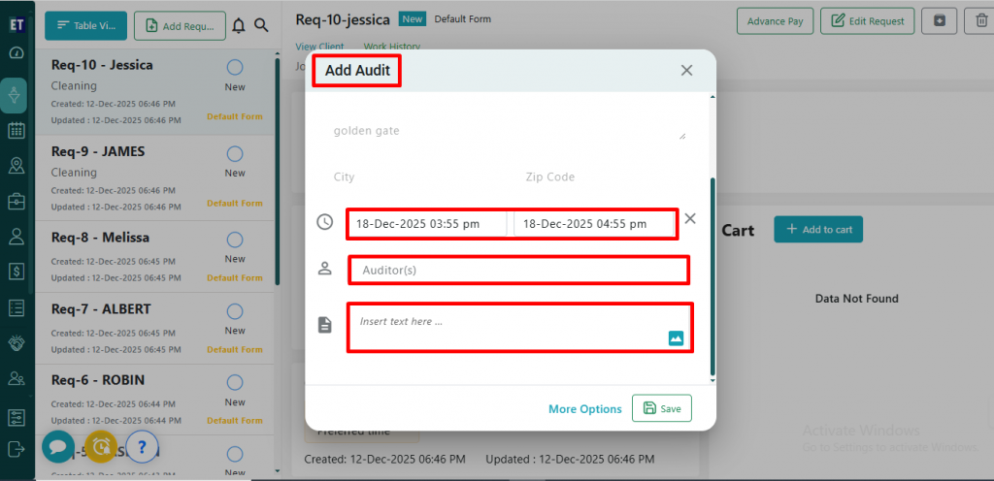Select status circle for Req-7 ALBERT
Image resolution: width=994 pixels, height=481 pixels.
[235, 311]
